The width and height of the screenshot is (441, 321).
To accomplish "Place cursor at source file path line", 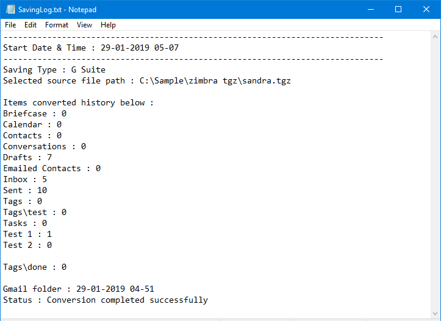I will (x=147, y=81).
